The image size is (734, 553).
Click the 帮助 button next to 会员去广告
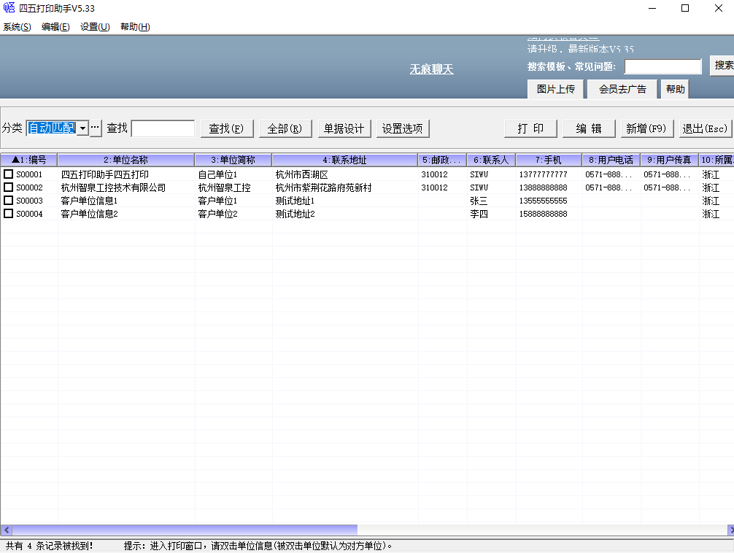pos(675,89)
